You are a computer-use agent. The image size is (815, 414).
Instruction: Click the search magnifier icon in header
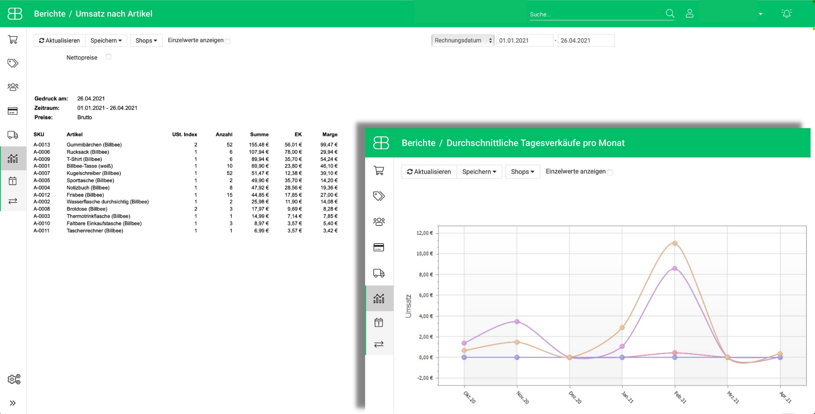[x=670, y=13]
